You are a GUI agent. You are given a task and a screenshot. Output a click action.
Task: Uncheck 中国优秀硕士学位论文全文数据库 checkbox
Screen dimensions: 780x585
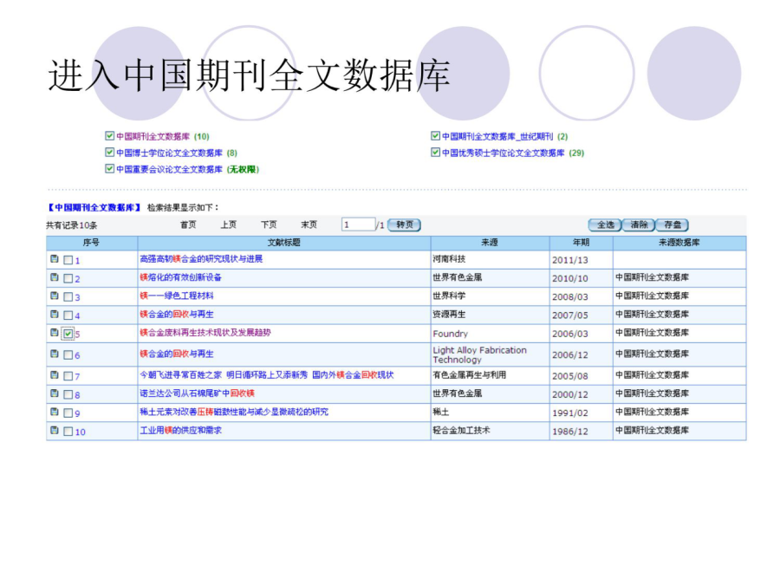pos(435,152)
